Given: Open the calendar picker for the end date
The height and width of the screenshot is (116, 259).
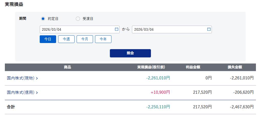Looking at the screenshot, I should click(x=209, y=29).
